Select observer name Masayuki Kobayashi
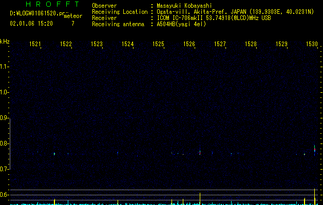The height and width of the screenshot is (205, 323). click(184, 6)
